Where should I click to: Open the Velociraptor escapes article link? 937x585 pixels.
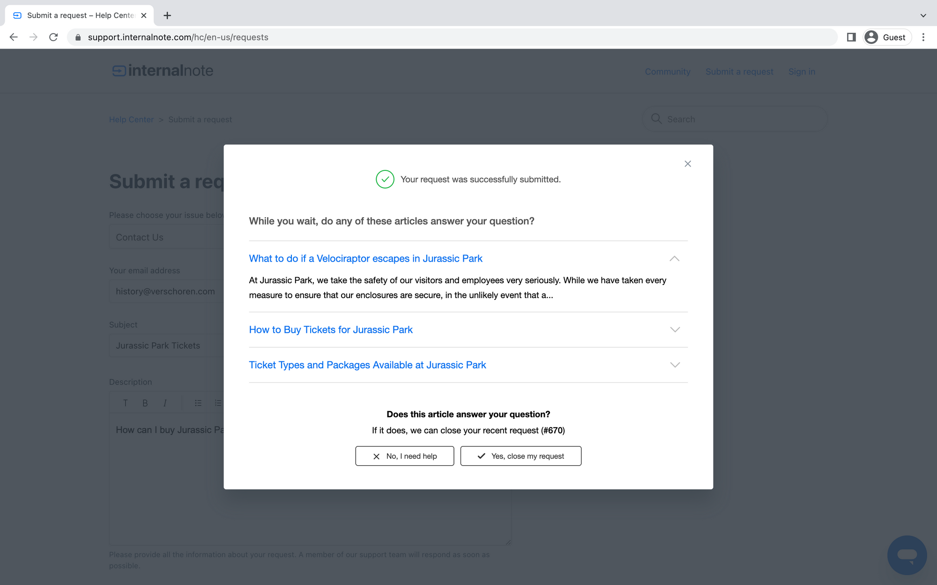coord(365,259)
